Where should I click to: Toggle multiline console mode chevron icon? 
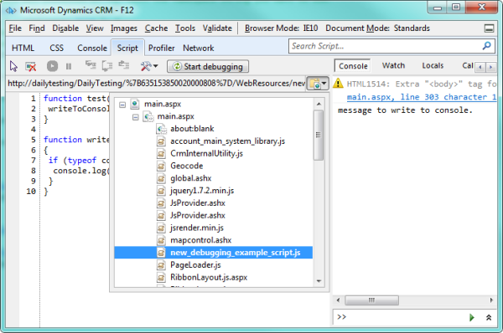tap(489, 318)
